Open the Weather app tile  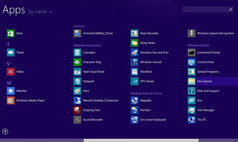tap(11, 91)
